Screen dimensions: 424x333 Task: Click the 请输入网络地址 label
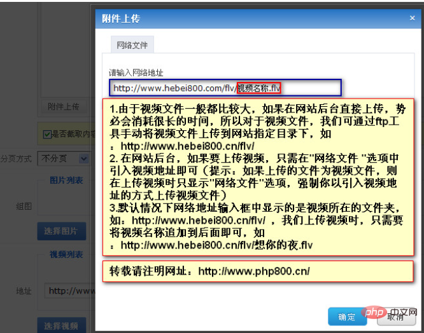(x=136, y=72)
